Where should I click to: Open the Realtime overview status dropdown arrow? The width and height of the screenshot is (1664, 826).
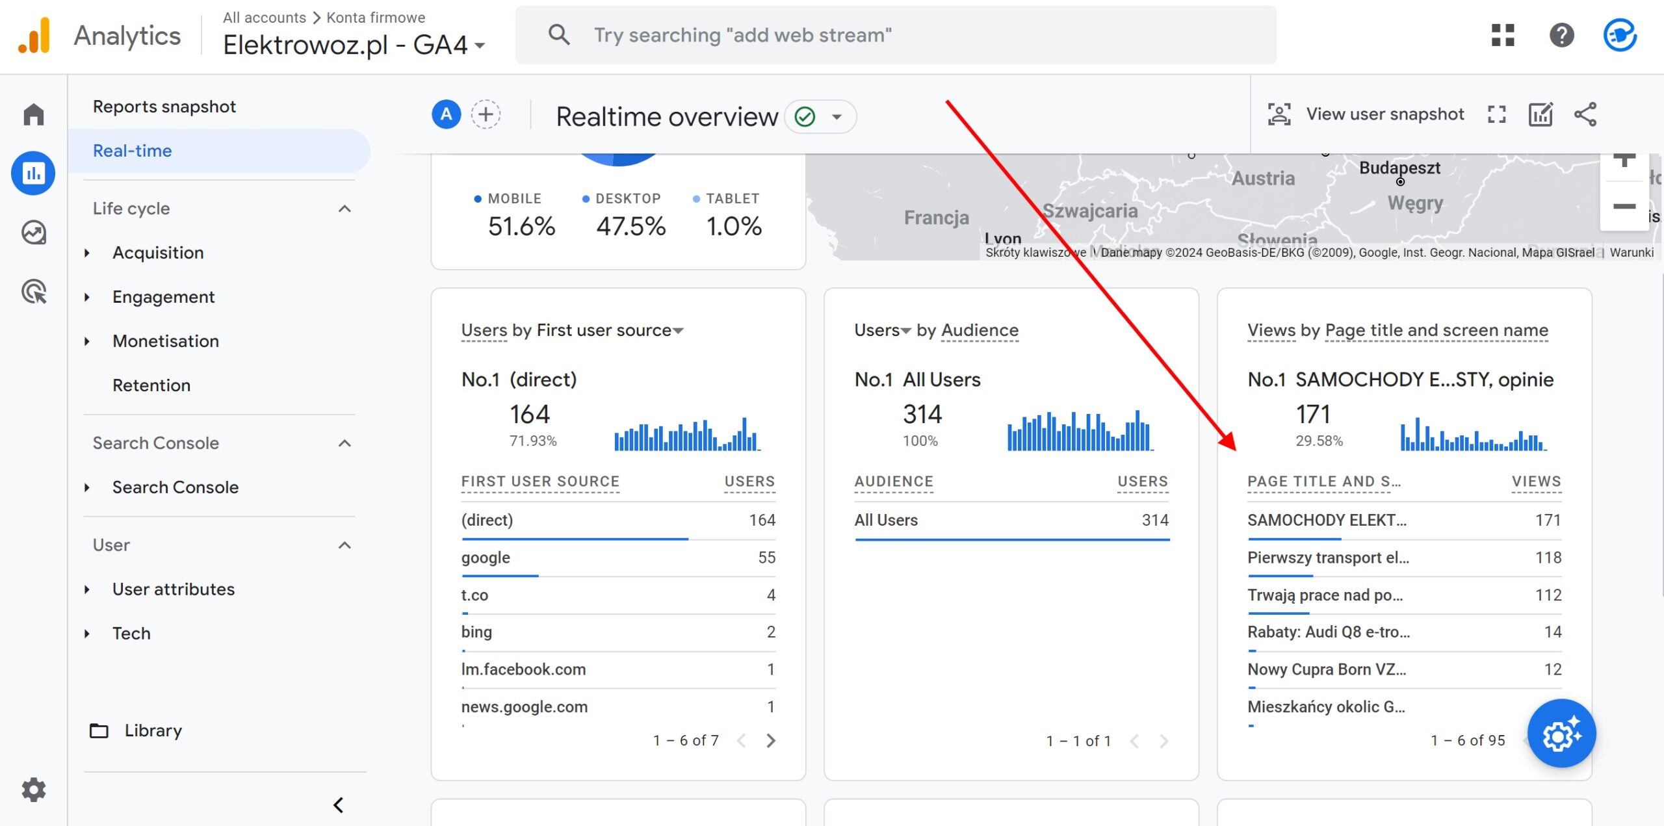tap(837, 117)
